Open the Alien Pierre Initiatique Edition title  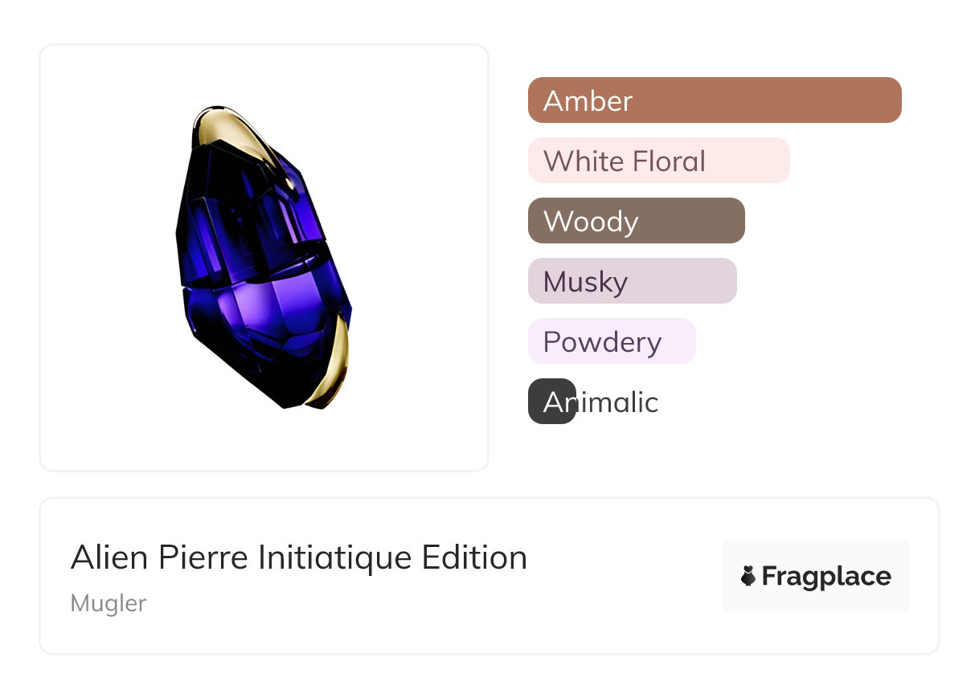pyautogui.click(x=299, y=557)
